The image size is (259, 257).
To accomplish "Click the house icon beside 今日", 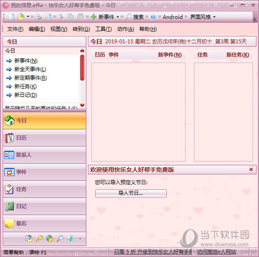I will (9, 121).
